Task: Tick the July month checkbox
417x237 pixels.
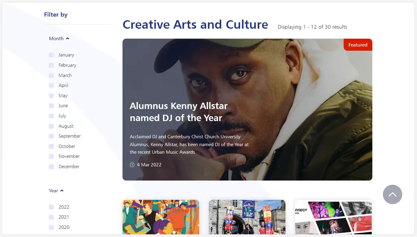Action: [51, 116]
